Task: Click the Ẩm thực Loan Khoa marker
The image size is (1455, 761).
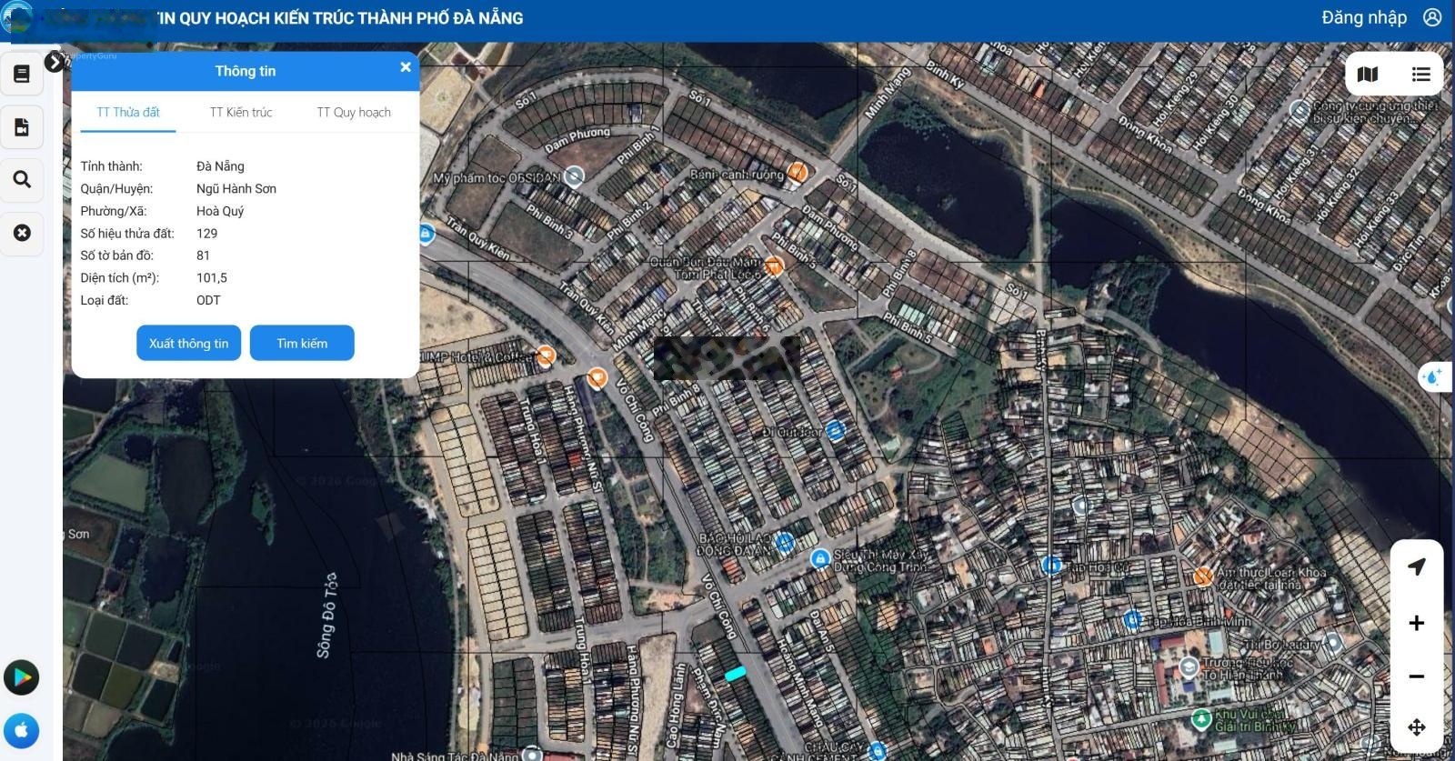Action: [1203, 576]
